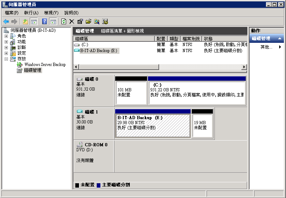Click the 磁碟 0 disk label panel
Viewport: 286px width, 198px height.
[x=94, y=91]
